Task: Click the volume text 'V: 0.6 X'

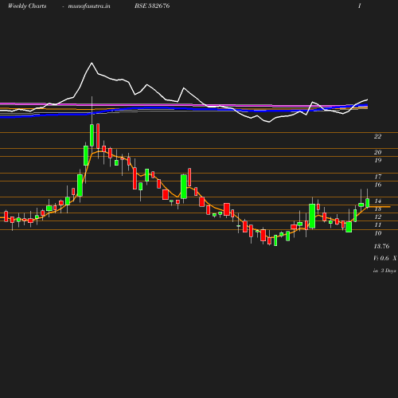Action: (385, 258)
